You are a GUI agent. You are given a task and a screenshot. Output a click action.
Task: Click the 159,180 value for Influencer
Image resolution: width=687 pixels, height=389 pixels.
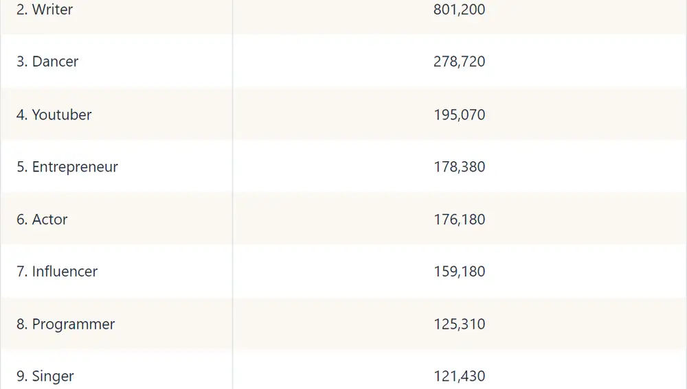pos(459,271)
